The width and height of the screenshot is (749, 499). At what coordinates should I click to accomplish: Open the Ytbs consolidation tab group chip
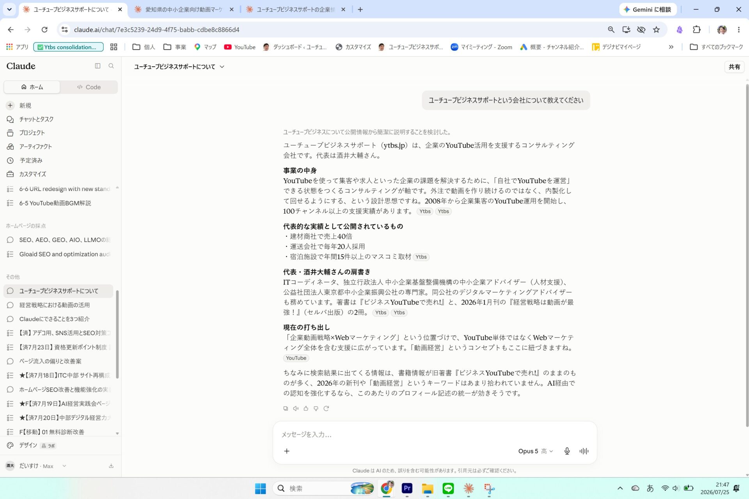(69, 47)
